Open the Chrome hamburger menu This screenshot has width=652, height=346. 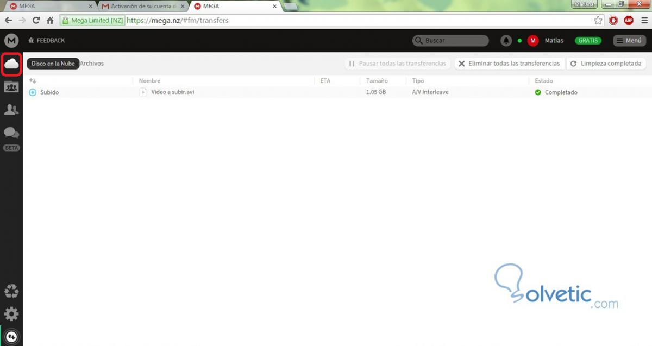643,21
